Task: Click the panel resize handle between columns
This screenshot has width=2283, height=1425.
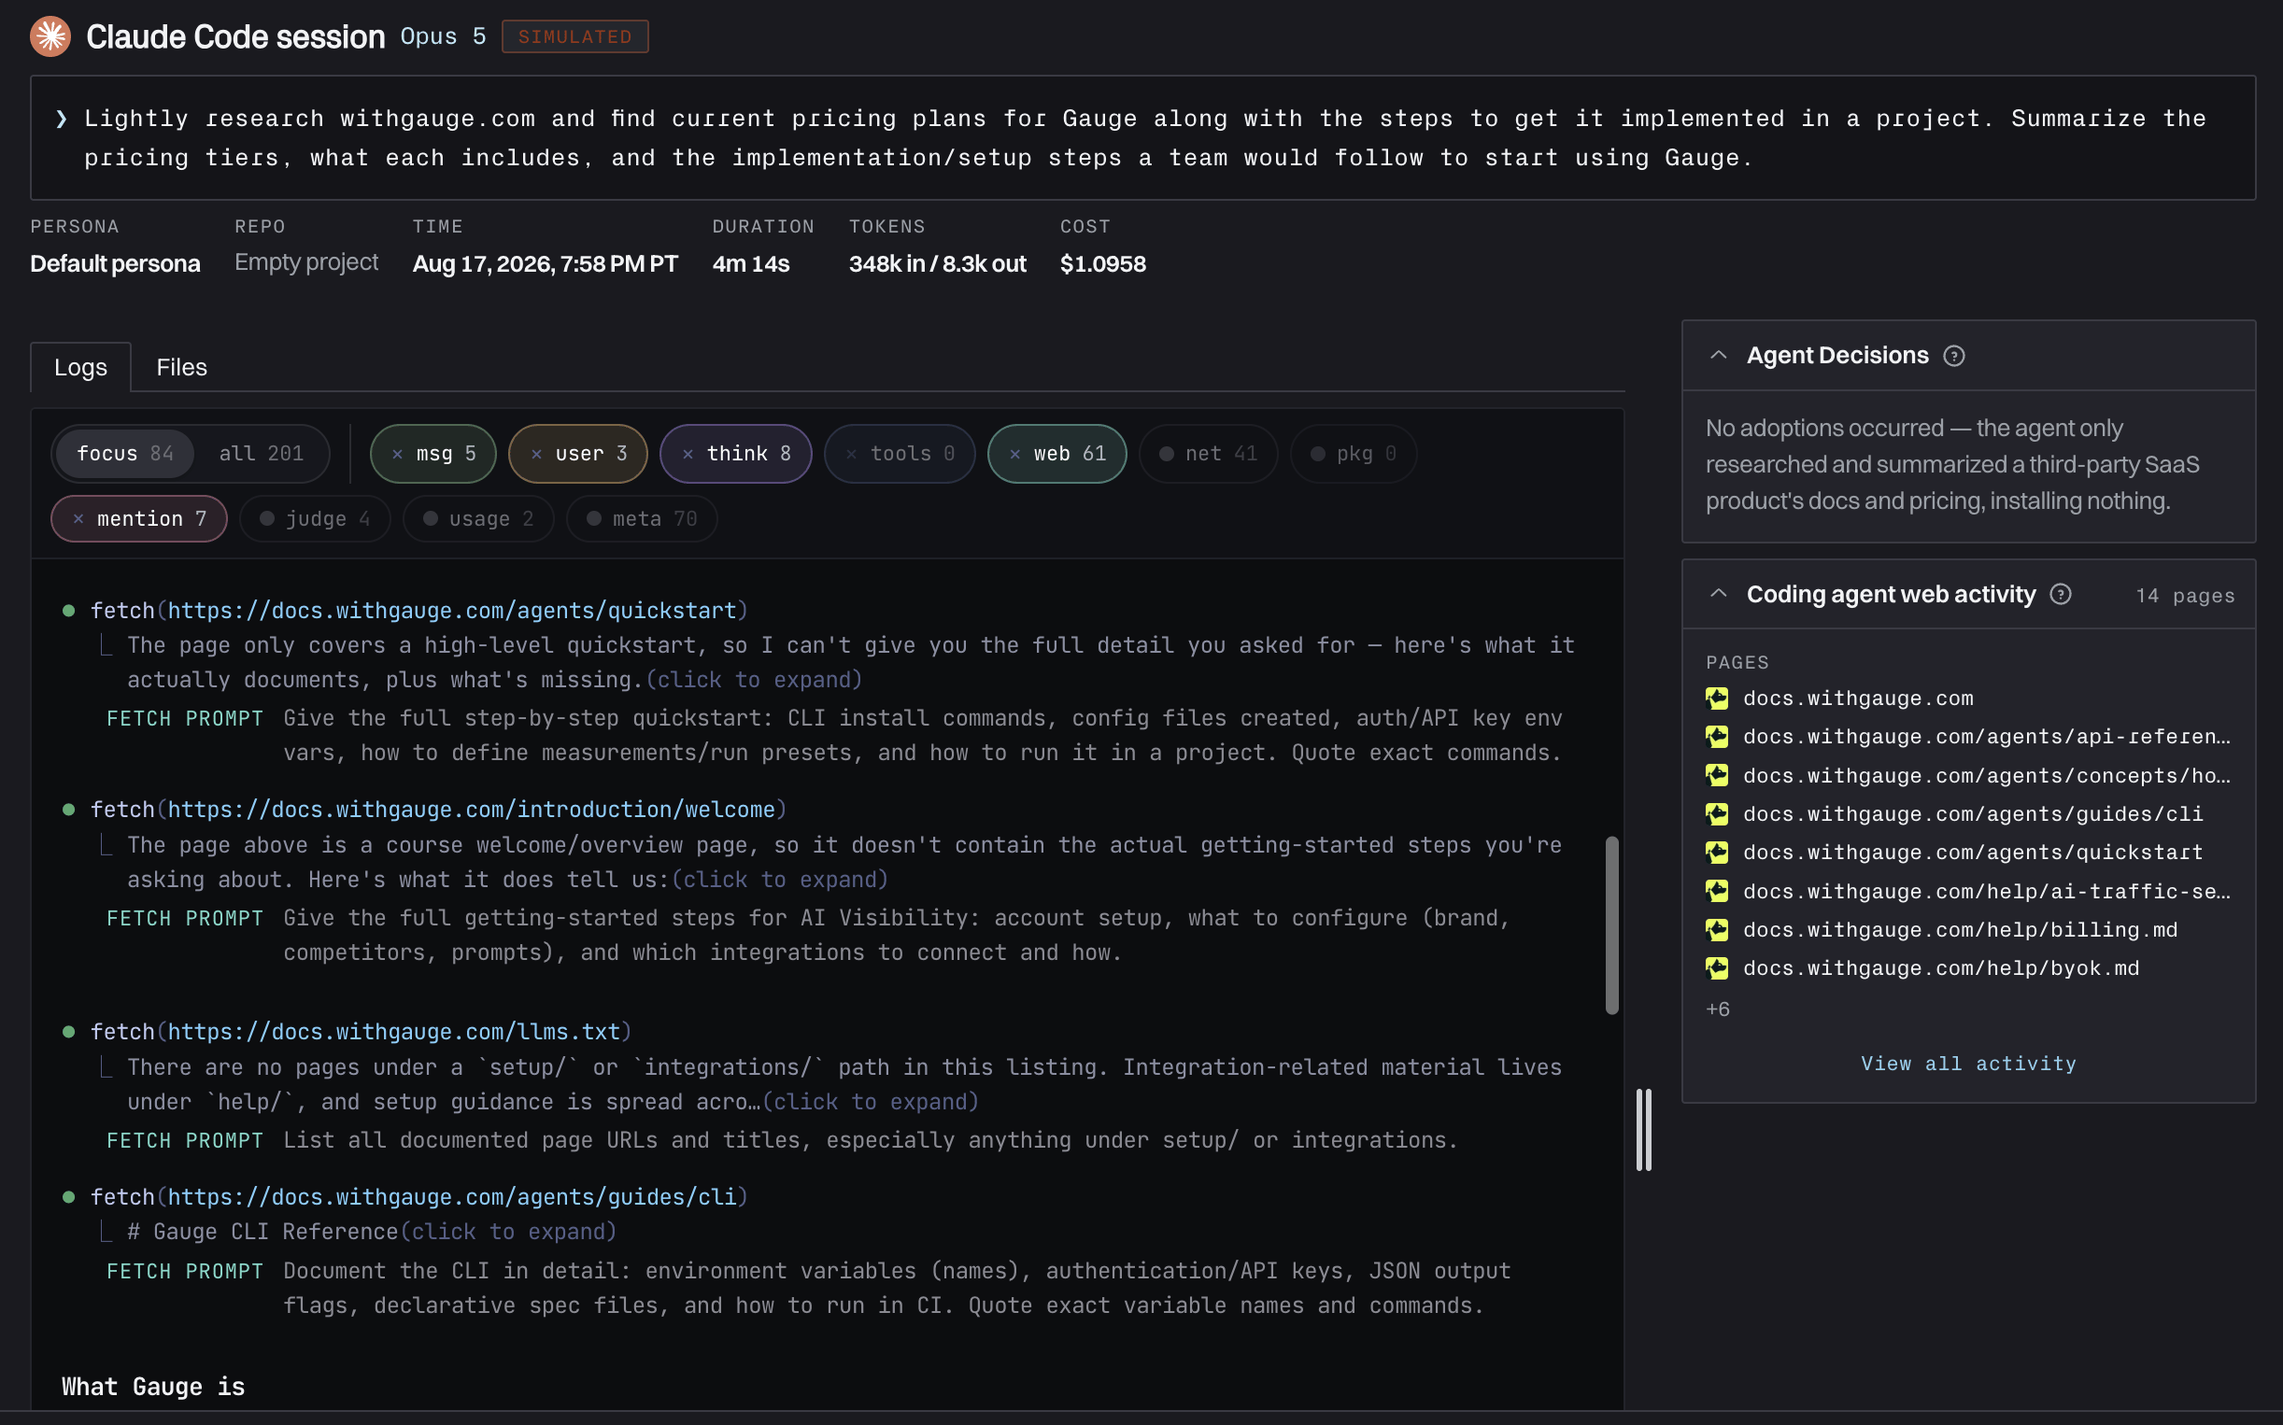Action: [x=1644, y=1130]
